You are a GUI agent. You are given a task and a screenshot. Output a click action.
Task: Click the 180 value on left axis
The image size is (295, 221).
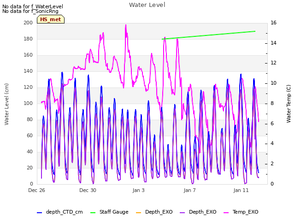click(x=28, y=39)
